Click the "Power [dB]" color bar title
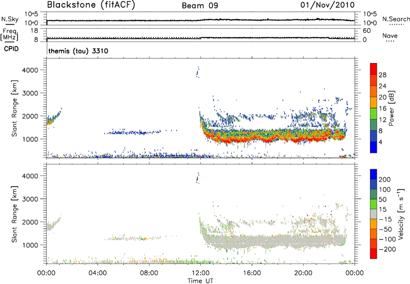Viewport: 410px width, 284px height. [x=392, y=108]
